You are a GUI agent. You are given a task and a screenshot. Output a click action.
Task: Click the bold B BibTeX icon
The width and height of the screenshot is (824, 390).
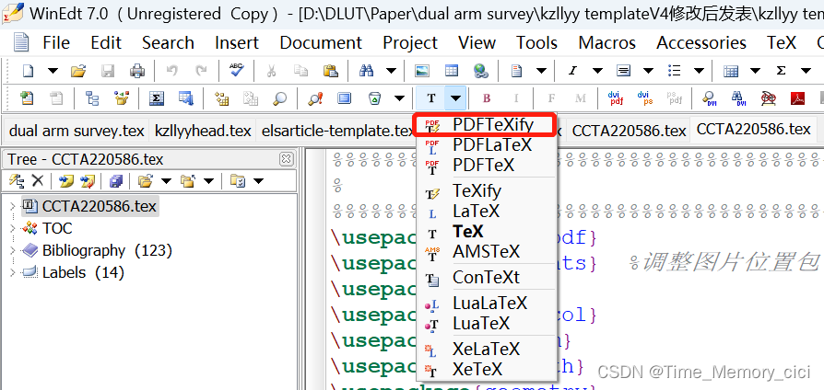[487, 98]
